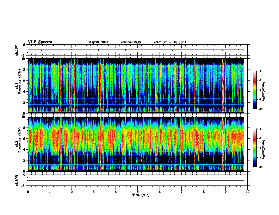Viewport: 279px width, 215px height.
Task: Click the "Time (min)" x-axis label
Action: (x=141, y=195)
